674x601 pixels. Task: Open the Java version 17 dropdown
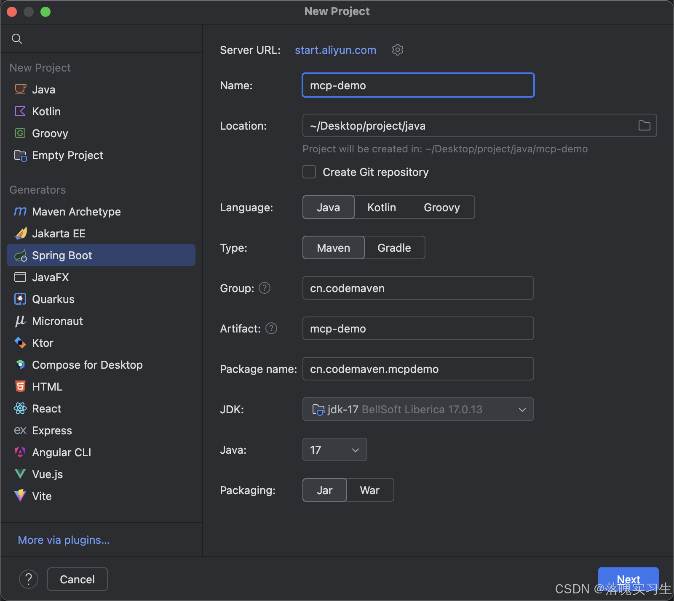pos(335,449)
